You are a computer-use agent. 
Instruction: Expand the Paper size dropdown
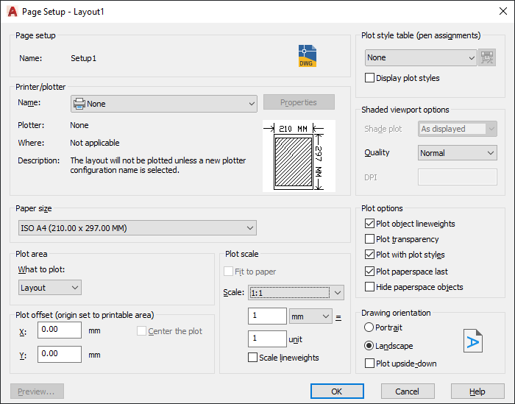[138, 228]
